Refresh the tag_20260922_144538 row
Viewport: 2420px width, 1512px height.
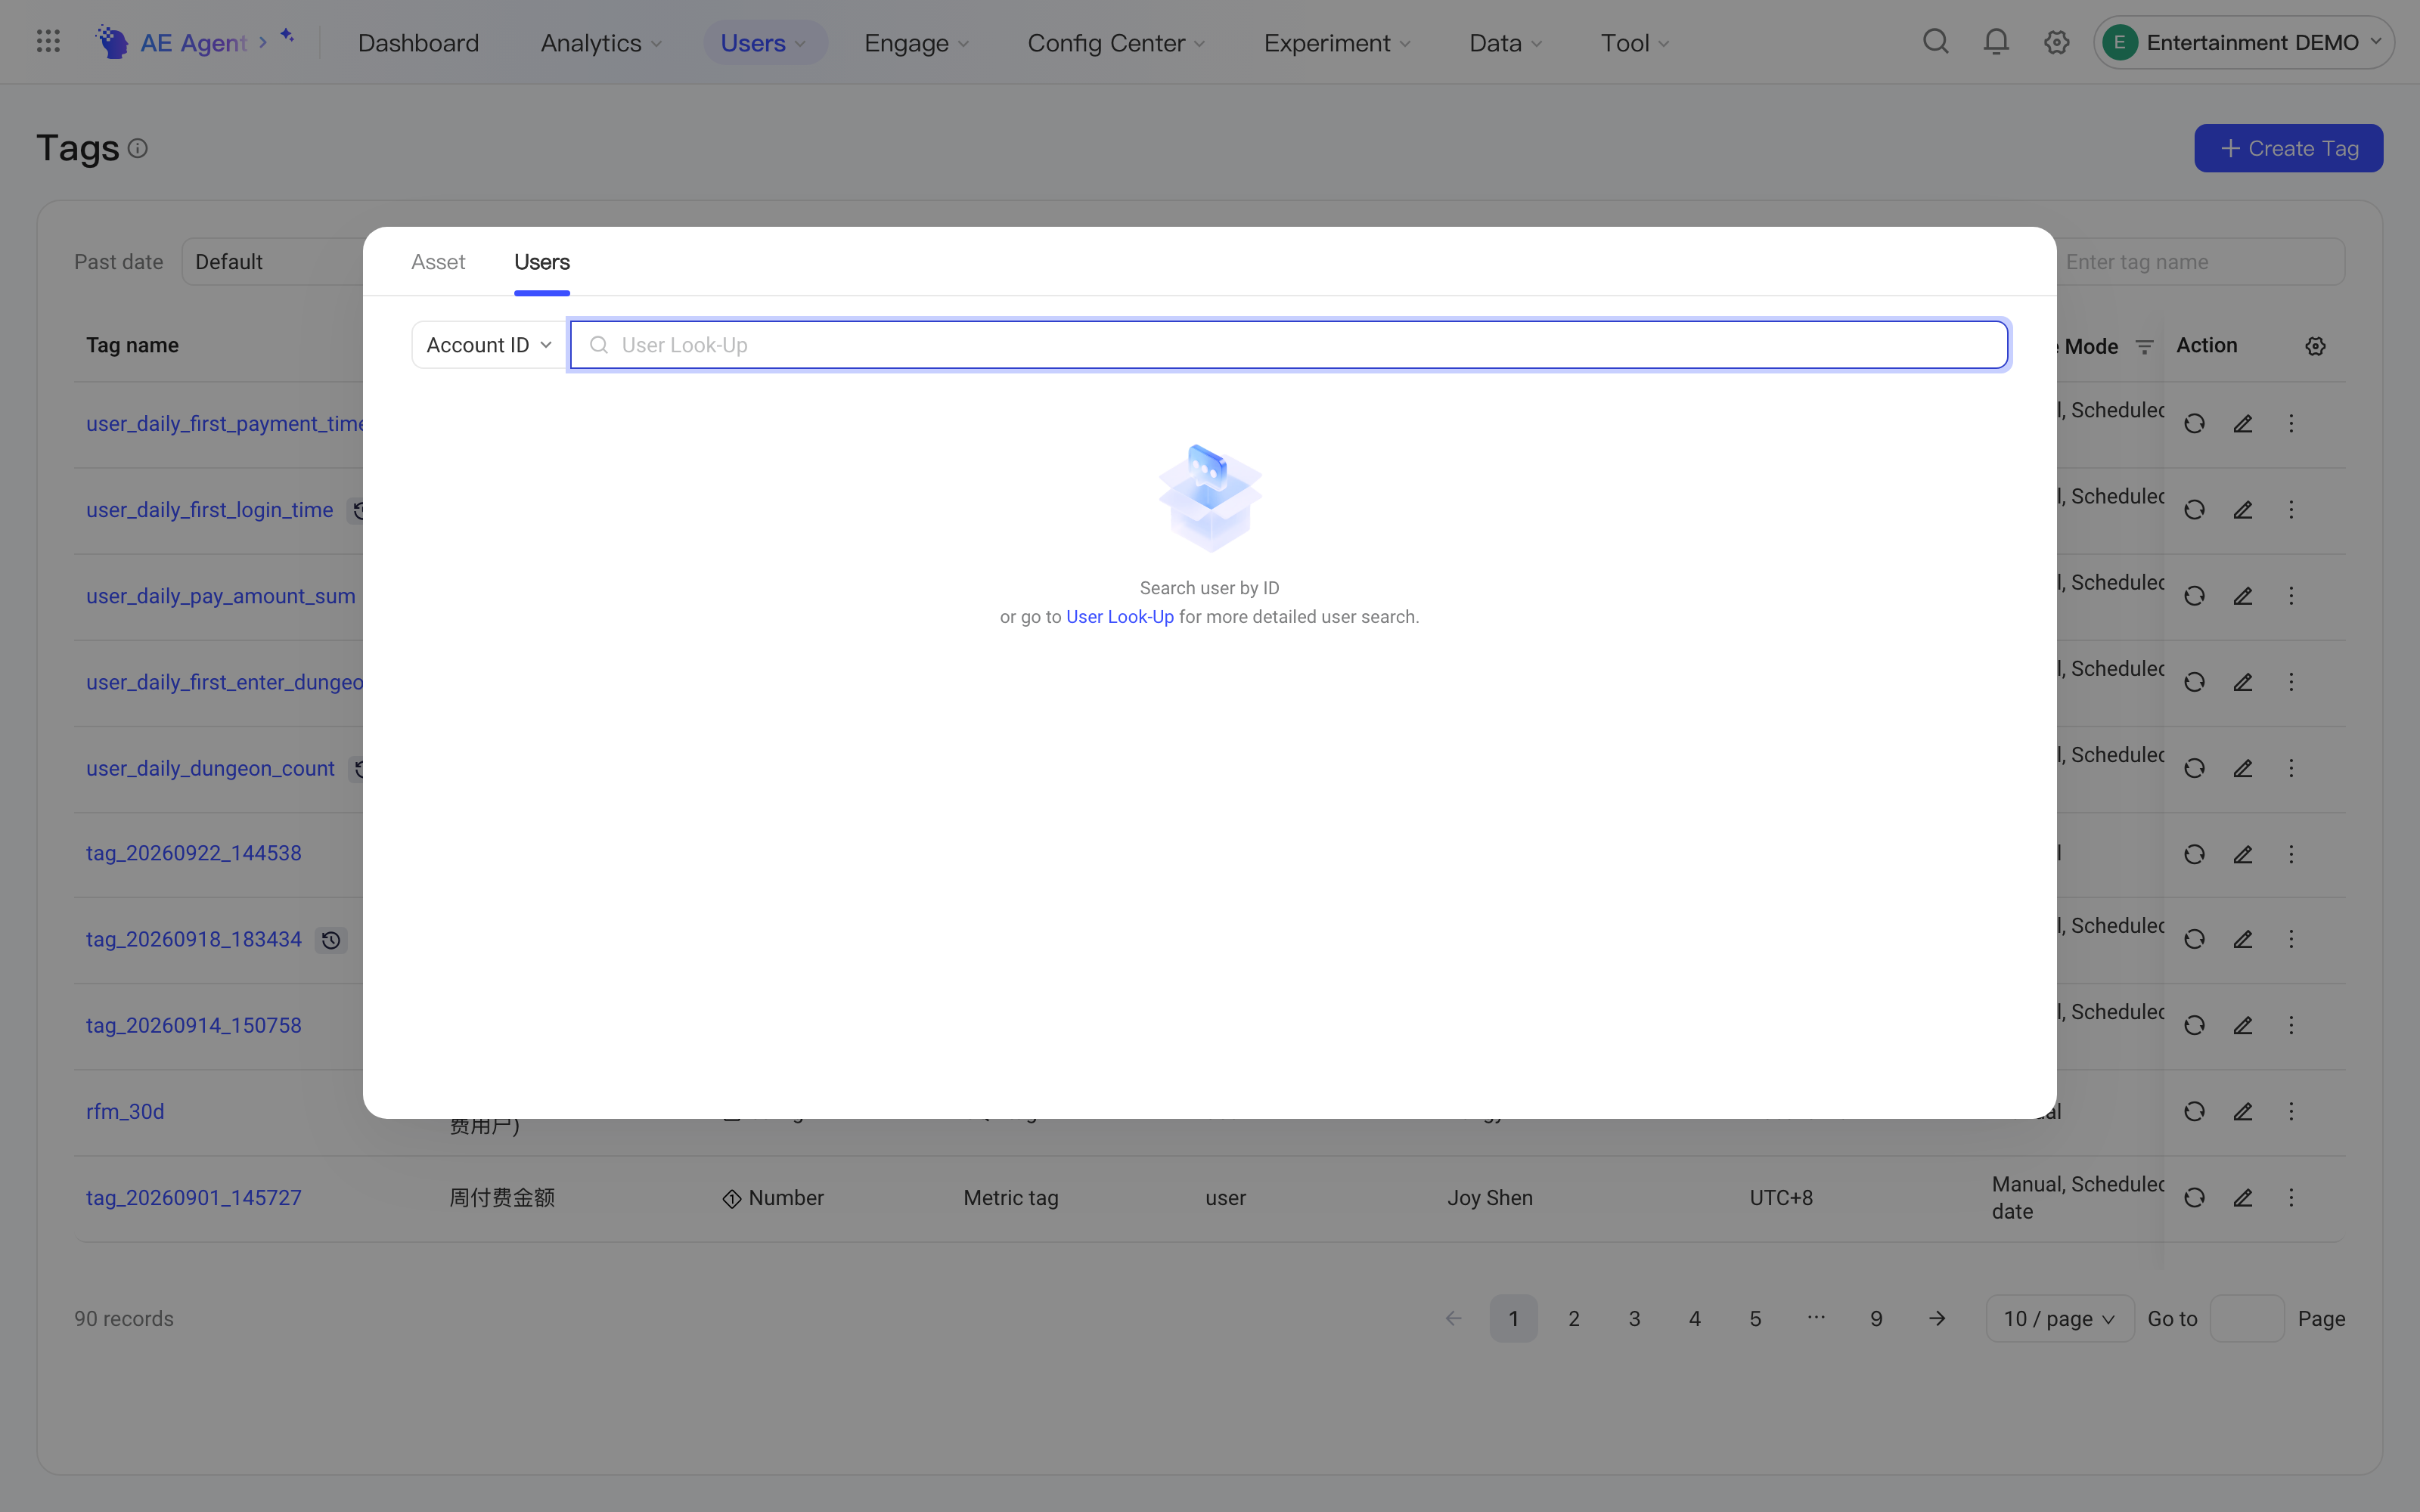pyautogui.click(x=2194, y=854)
